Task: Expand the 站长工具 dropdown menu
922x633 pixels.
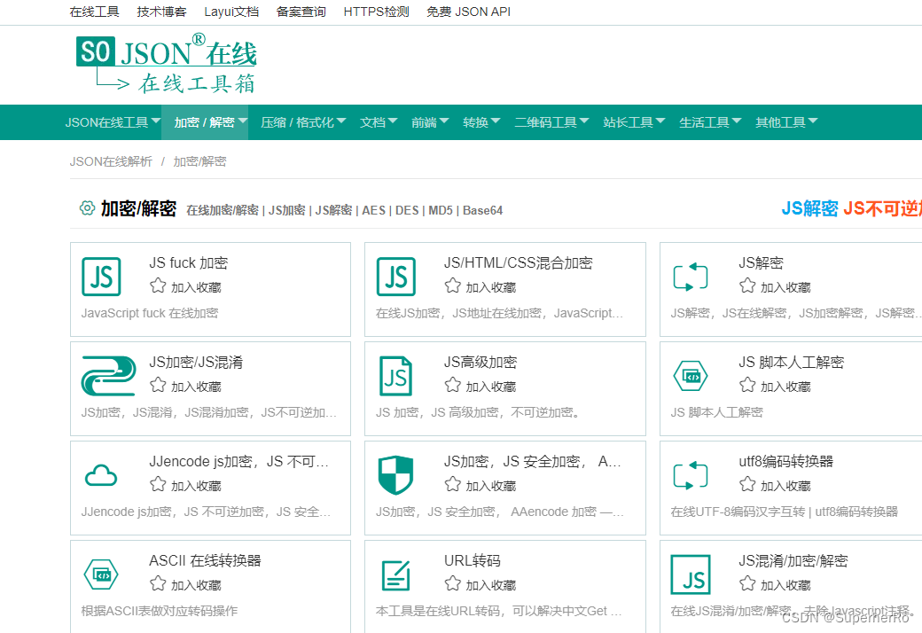Action: click(x=634, y=122)
